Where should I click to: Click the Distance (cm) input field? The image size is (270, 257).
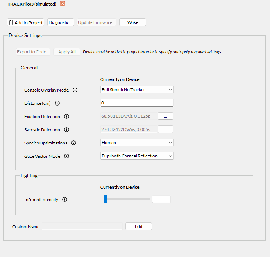pyautogui.click(x=137, y=103)
